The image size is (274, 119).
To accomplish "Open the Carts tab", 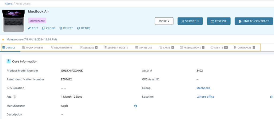I will click(166, 48).
